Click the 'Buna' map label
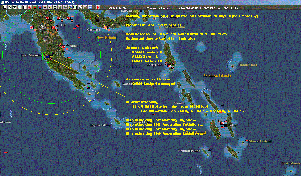This screenshot has width=301, height=176. click(x=74, y=46)
